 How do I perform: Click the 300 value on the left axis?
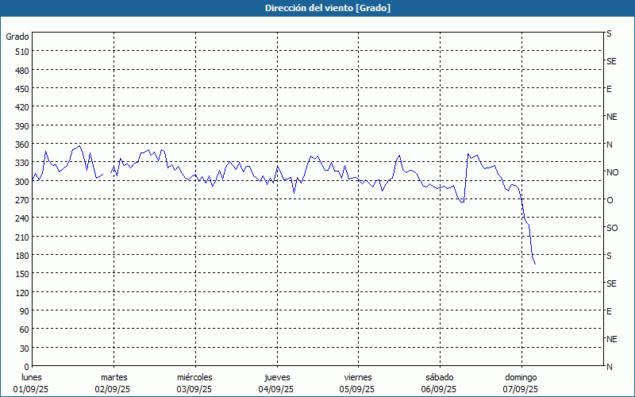[x=22, y=182]
